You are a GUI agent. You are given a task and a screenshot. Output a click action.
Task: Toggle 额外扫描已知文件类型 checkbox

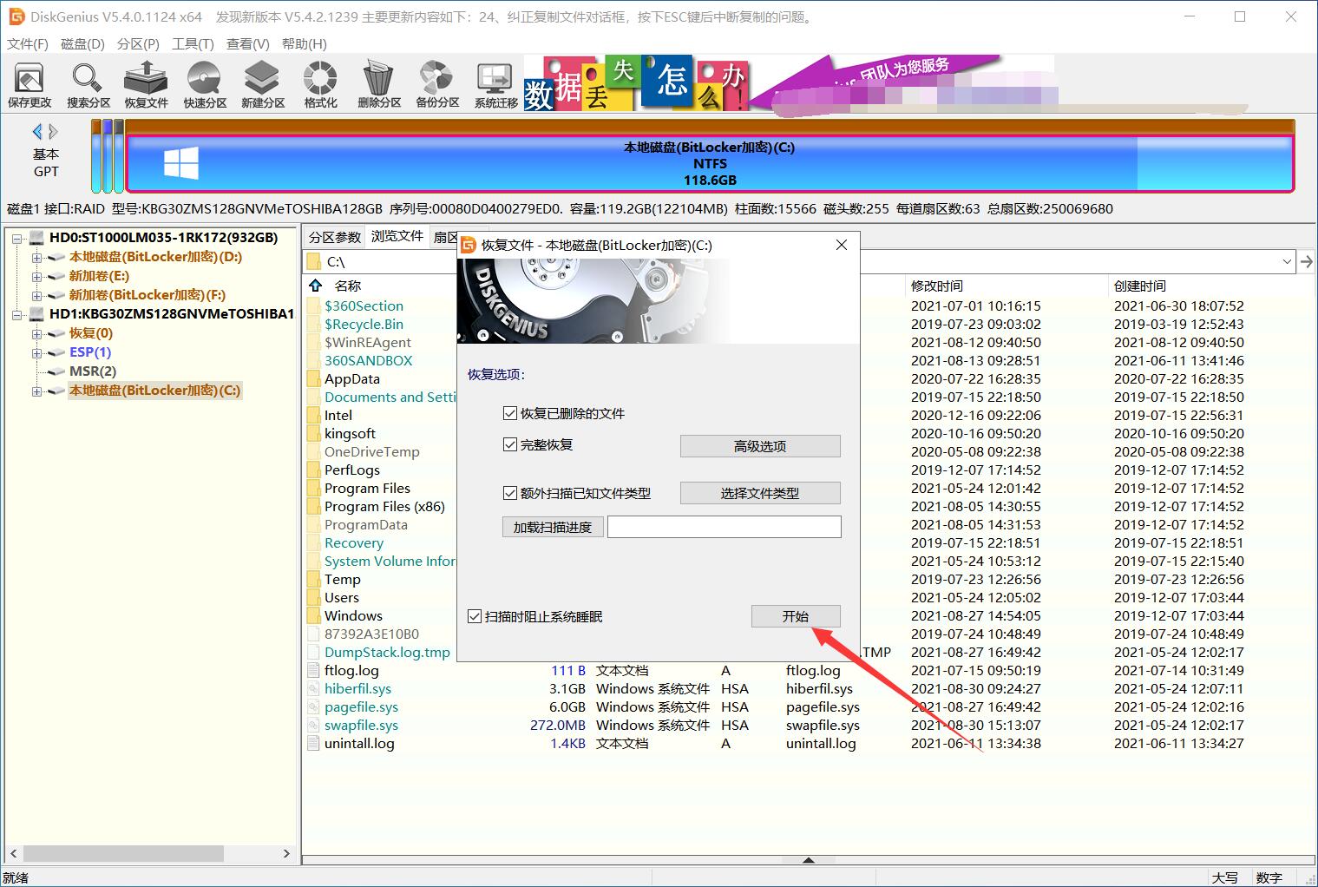pos(510,493)
